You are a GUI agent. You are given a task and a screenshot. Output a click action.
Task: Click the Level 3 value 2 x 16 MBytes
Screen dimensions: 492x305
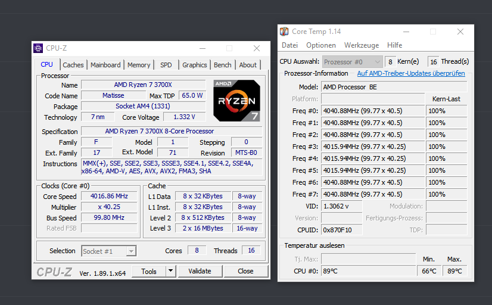[x=203, y=228]
